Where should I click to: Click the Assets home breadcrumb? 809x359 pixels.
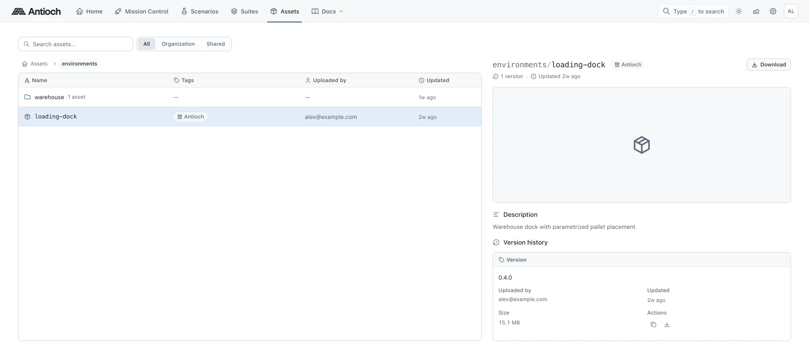click(35, 64)
